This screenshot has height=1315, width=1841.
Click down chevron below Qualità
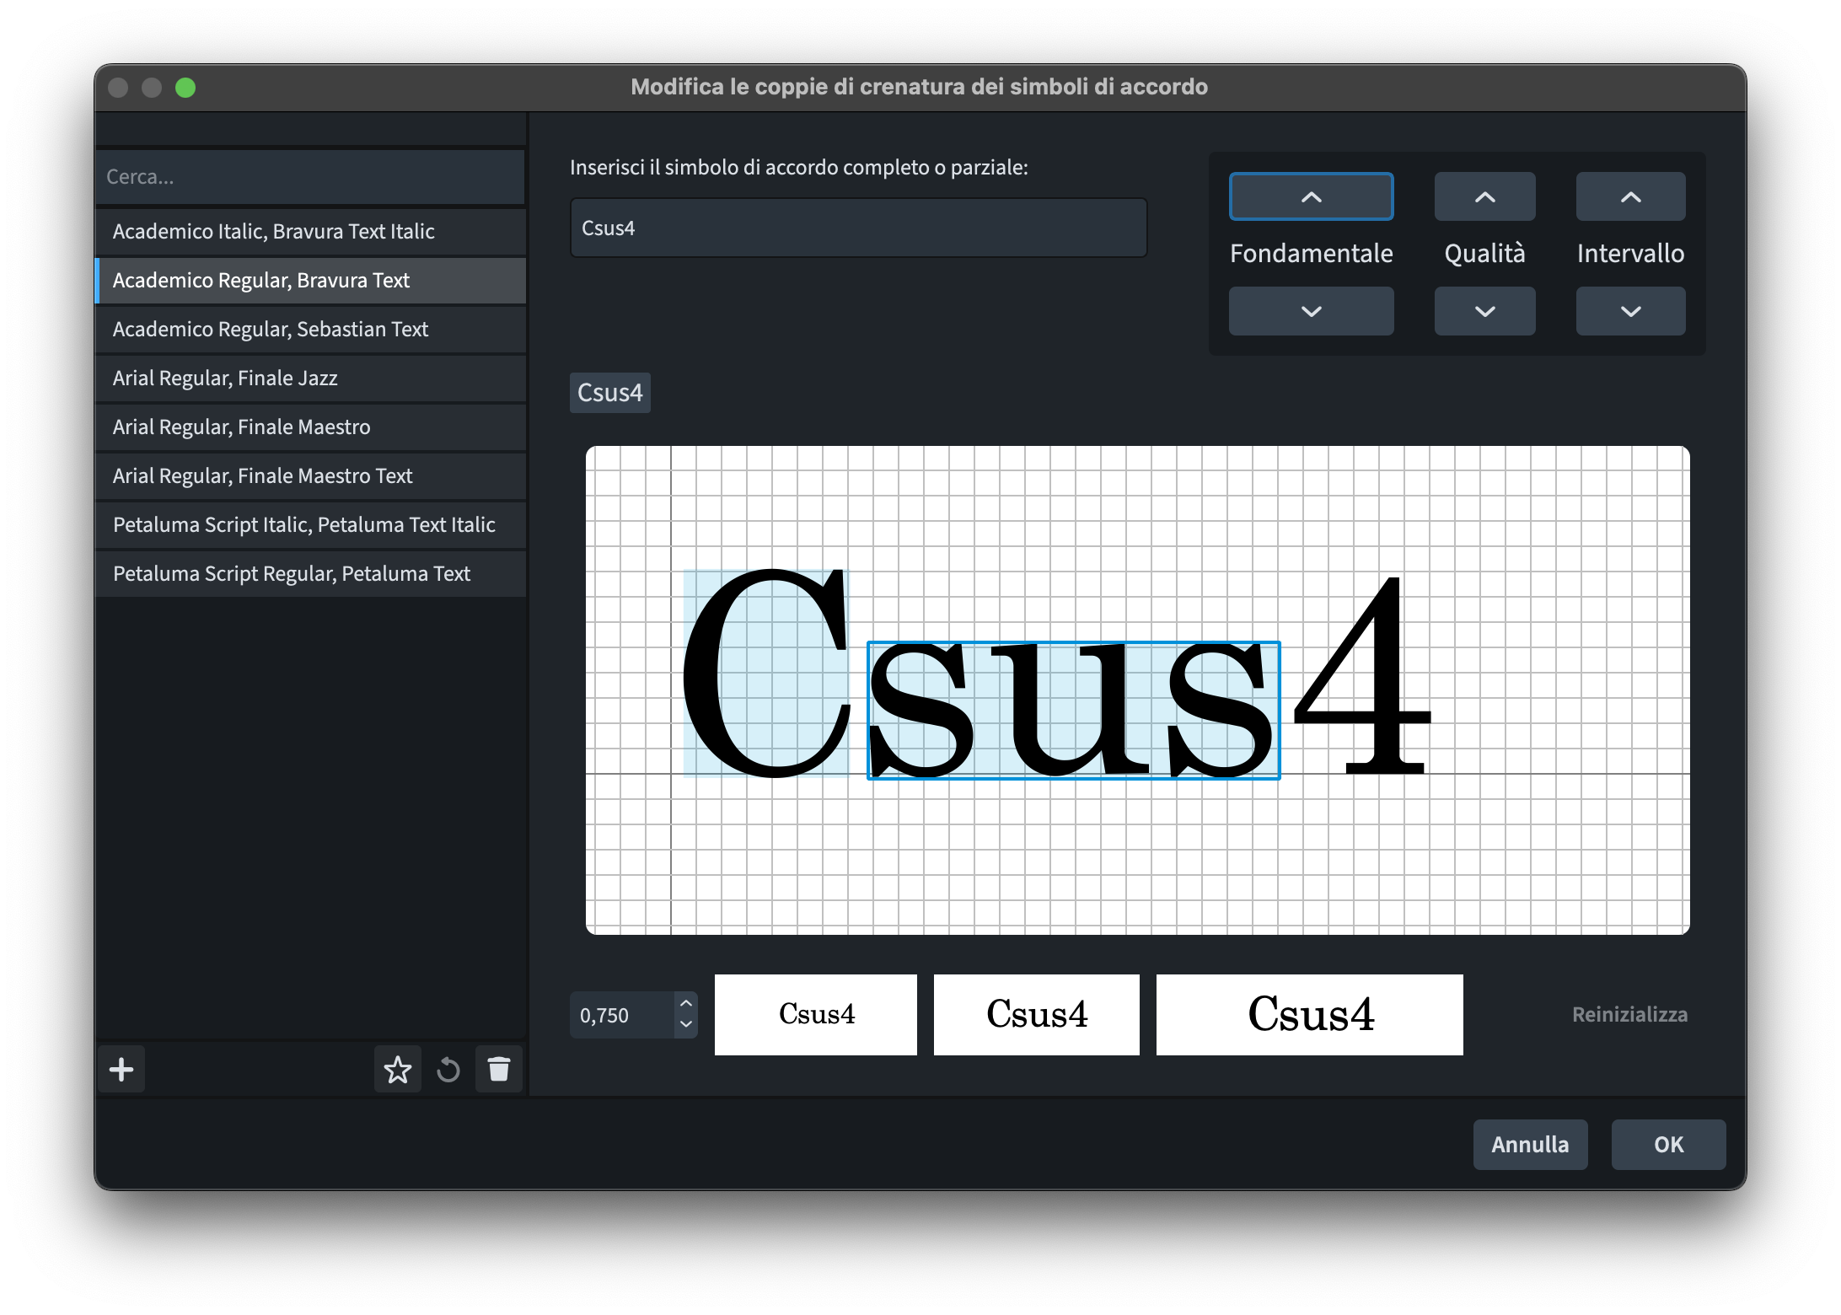[1484, 311]
